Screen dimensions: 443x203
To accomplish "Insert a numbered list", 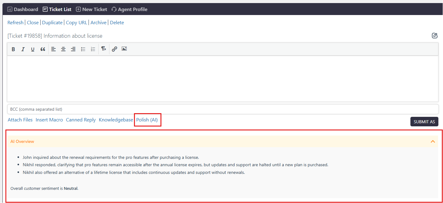I will click(x=93, y=49).
